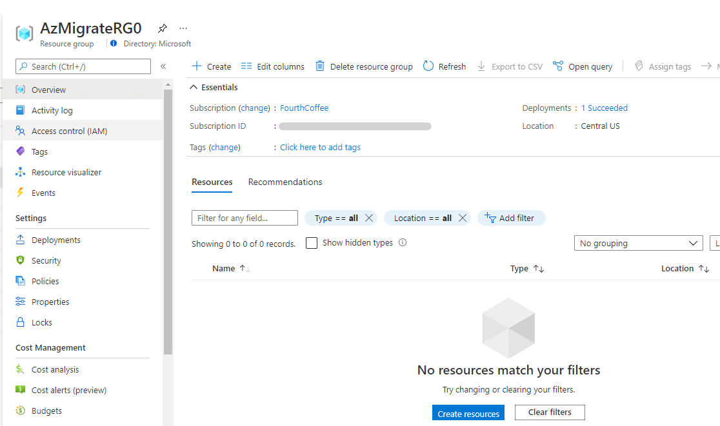Click the Refresh toolbar icon

(x=428, y=66)
